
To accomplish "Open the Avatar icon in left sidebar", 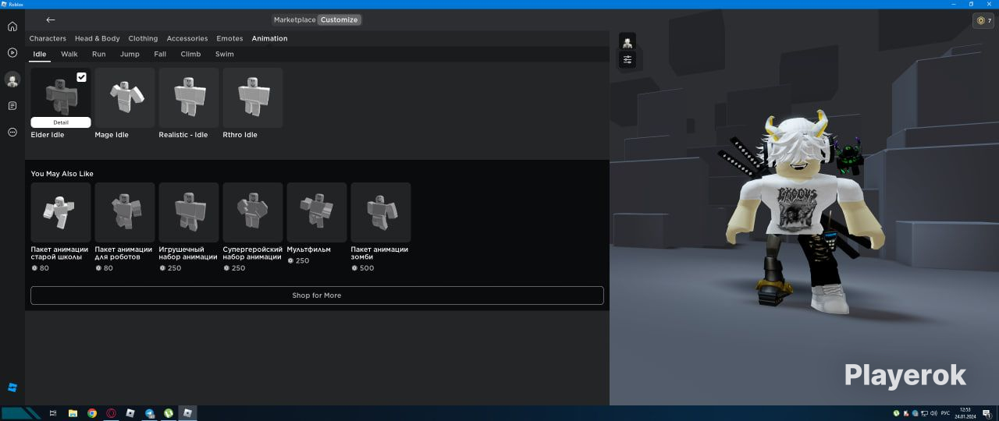I will tap(12, 80).
